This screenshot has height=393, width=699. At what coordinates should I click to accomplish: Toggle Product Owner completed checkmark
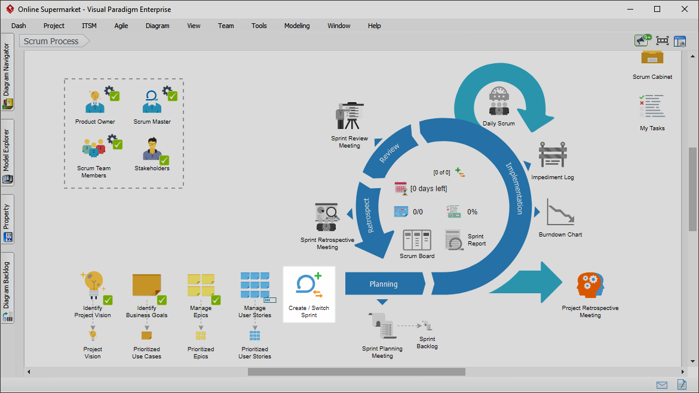(115, 96)
